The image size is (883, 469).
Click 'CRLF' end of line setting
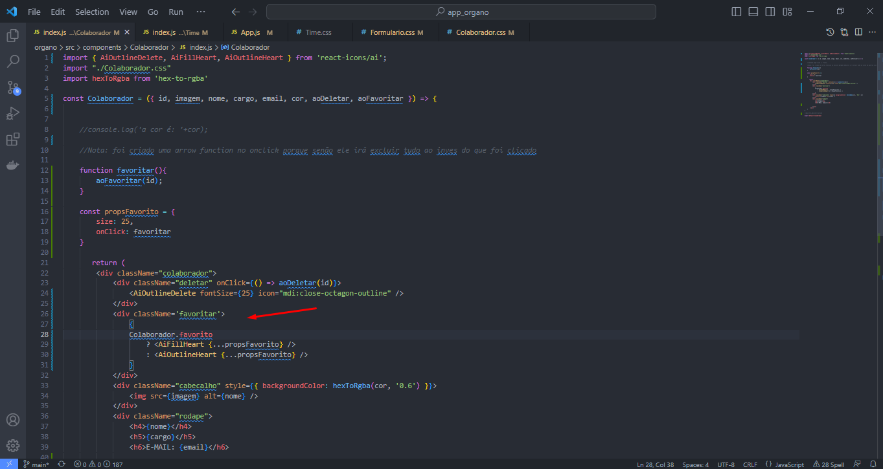click(750, 464)
